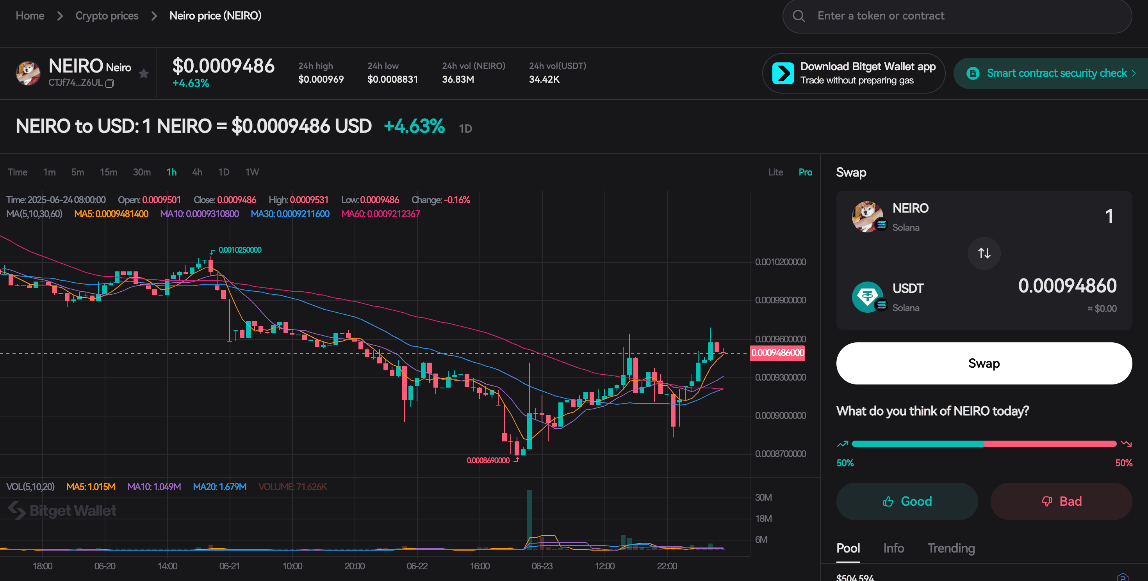Click the USDT output amount 0.00094860
This screenshot has height=581, width=1148.
(x=1067, y=285)
